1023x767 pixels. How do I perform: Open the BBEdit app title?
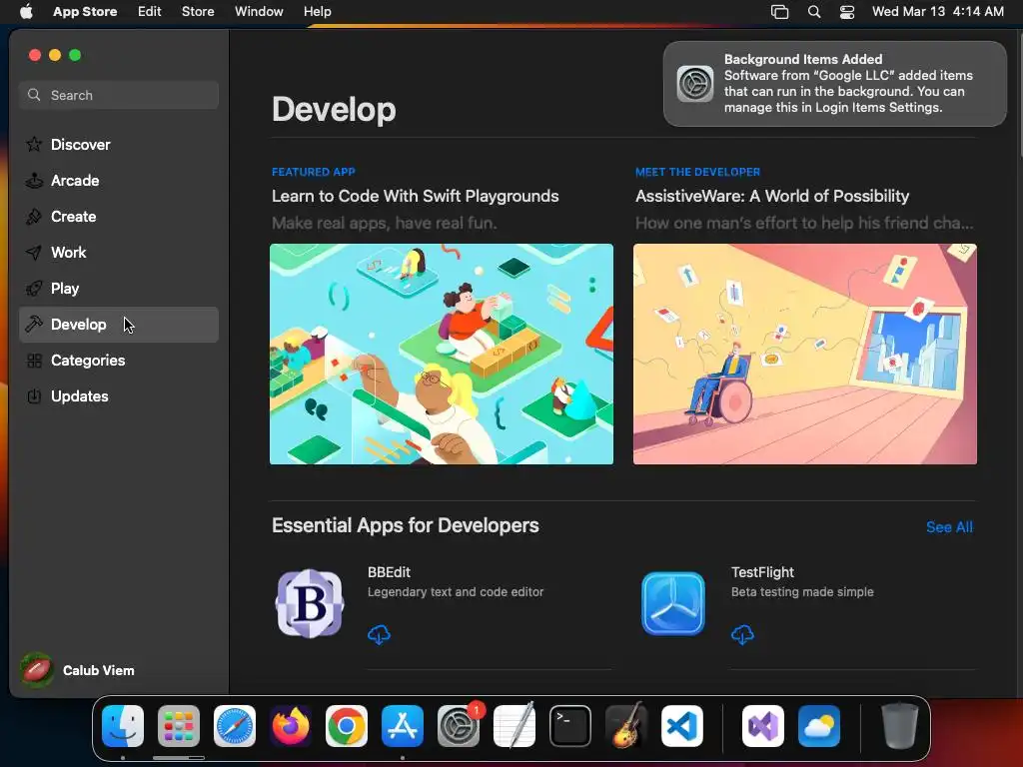(x=389, y=572)
